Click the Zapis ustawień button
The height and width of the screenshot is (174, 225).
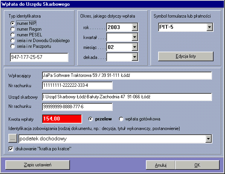37,165
